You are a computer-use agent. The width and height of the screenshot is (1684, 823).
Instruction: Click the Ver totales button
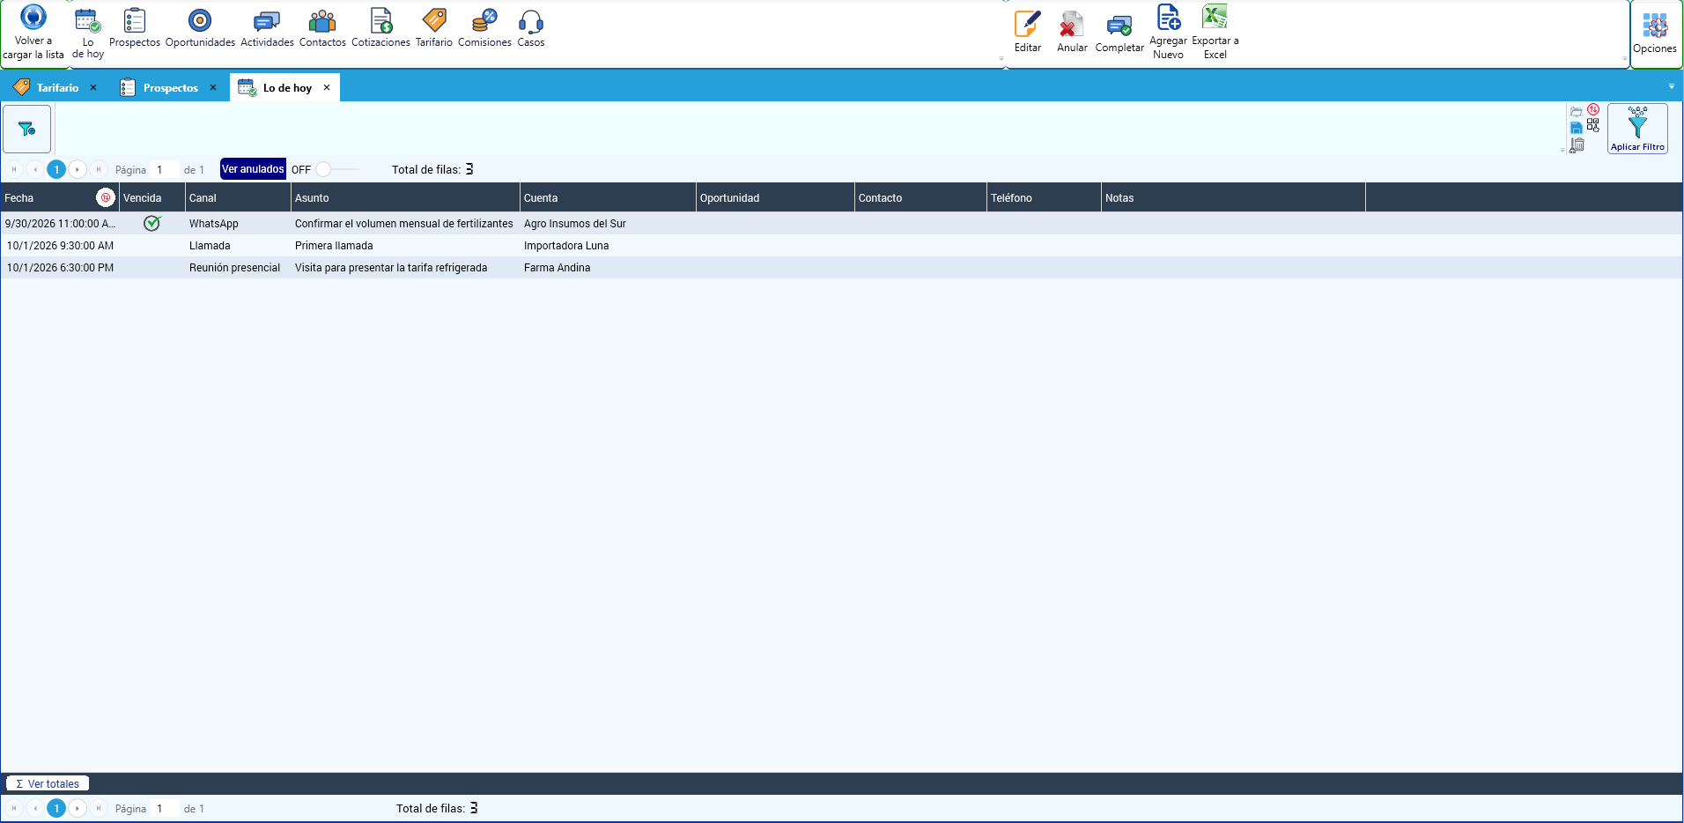click(x=48, y=783)
